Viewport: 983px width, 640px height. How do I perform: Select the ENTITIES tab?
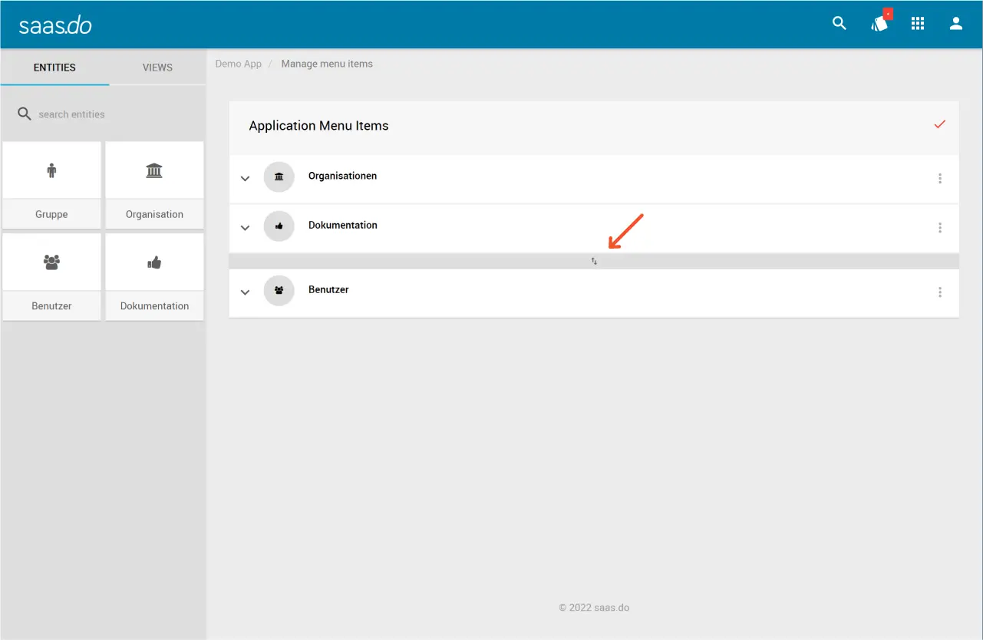(54, 68)
